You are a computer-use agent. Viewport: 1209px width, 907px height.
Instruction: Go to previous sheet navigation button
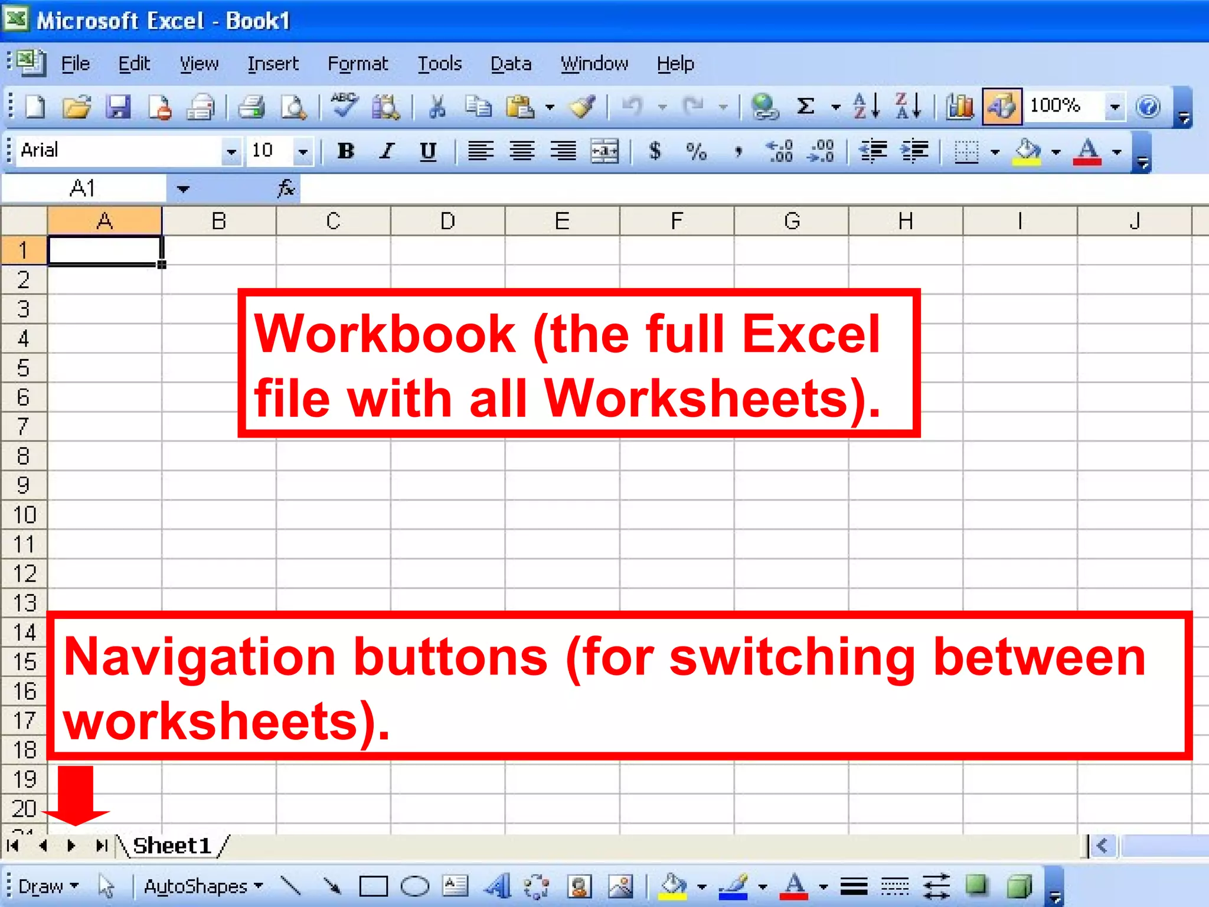[43, 846]
